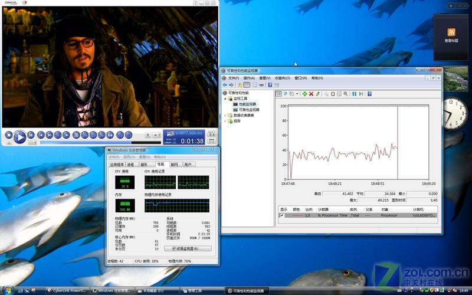Open 帮助(H) menu in Task Manager
Viewport: 472px width, 295px height.
tap(159, 157)
